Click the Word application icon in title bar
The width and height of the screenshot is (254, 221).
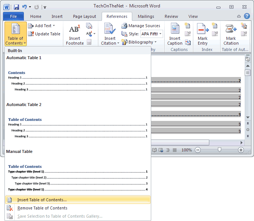(x=6, y=7)
